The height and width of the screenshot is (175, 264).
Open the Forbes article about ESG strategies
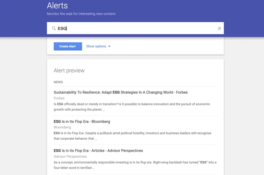point(120,92)
